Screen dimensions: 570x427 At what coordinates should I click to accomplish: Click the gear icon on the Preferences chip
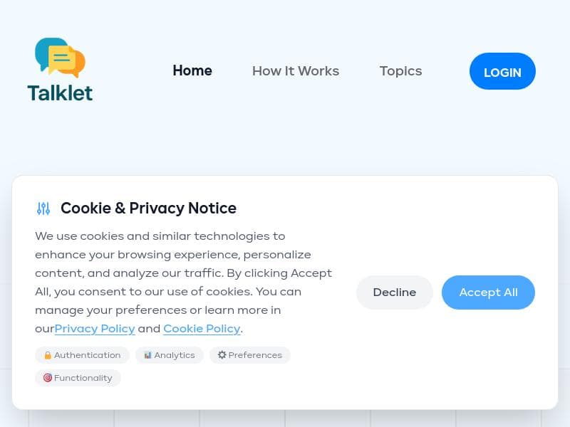[222, 354]
